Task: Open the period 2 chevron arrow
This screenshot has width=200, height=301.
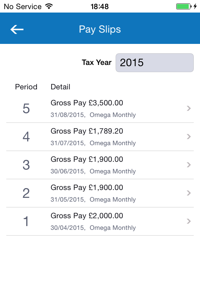Action: click(189, 193)
